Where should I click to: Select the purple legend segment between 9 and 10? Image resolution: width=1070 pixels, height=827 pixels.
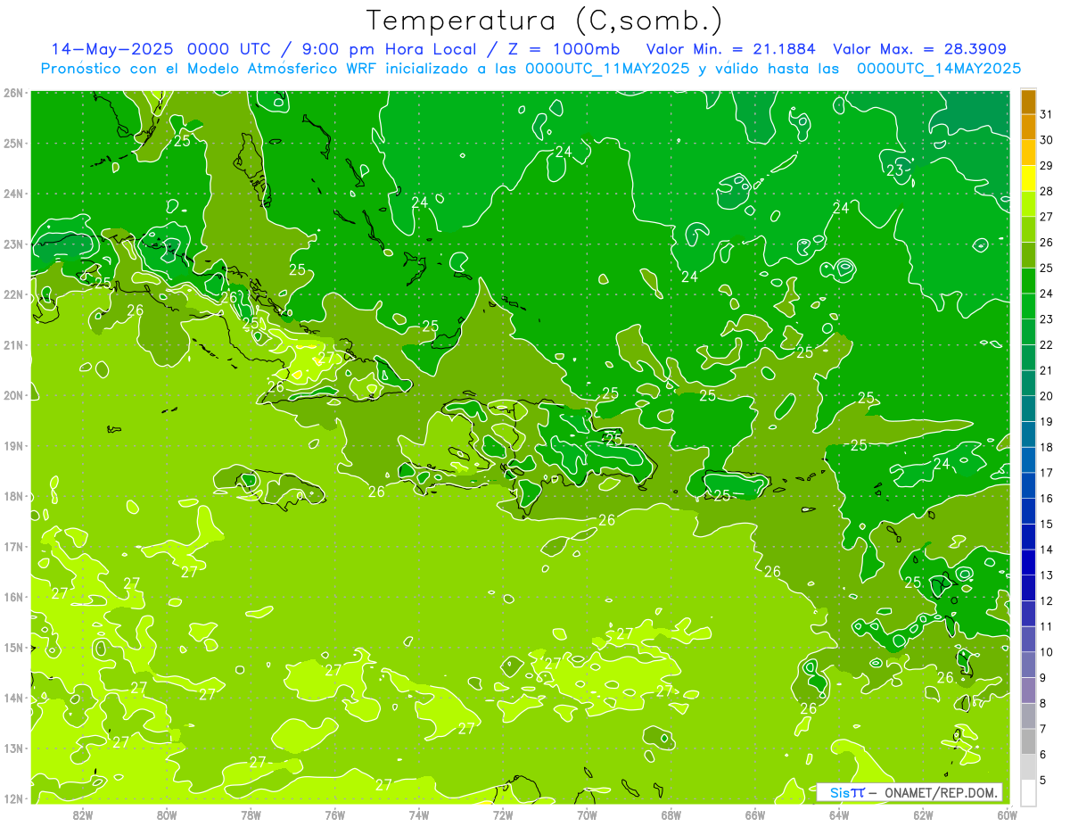pyautogui.click(x=1028, y=665)
